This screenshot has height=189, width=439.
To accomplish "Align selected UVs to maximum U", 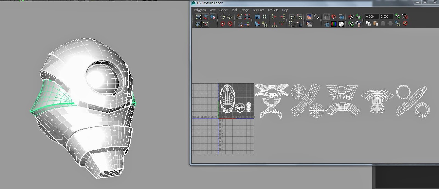I will point(282,17).
